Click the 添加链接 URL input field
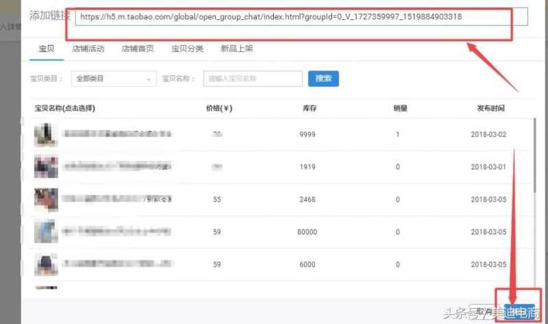Image resolution: width=548 pixels, height=324 pixels. click(x=301, y=16)
